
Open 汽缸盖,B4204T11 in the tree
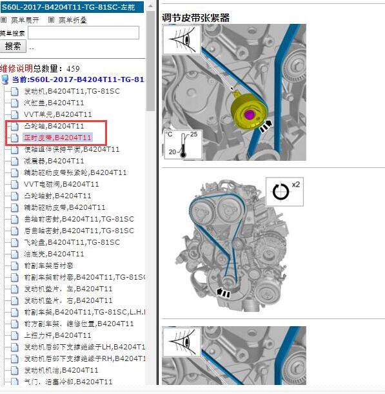[54, 103]
